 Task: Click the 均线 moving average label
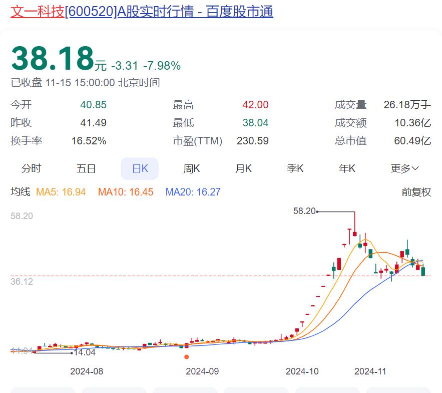coord(21,192)
